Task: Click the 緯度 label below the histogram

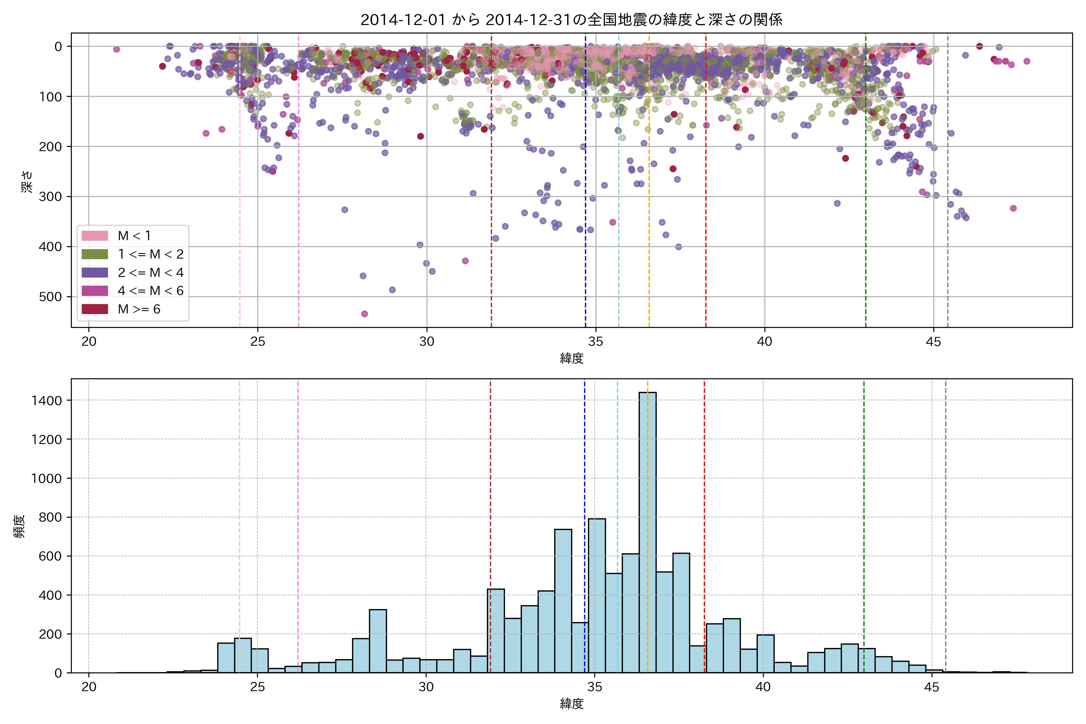Action: (572, 704)
